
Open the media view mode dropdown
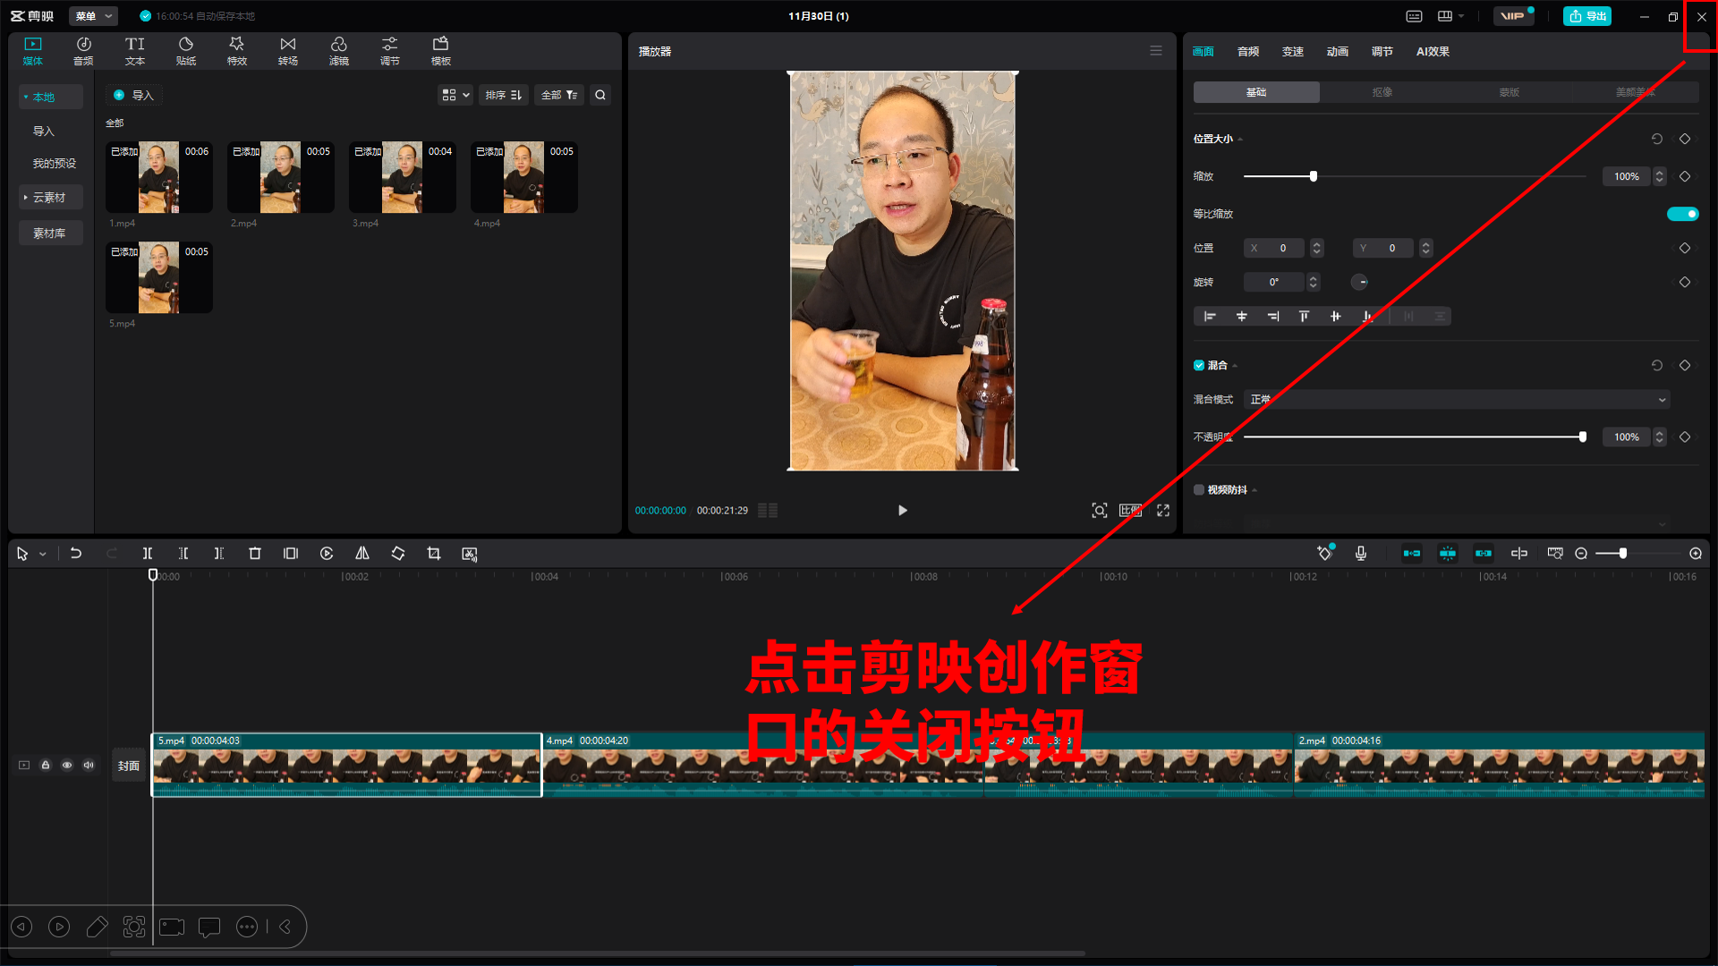455,95
